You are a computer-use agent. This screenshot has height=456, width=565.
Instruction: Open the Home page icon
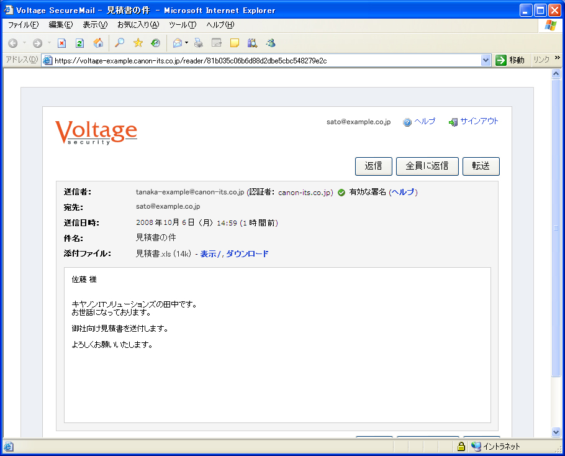point(98,43)
